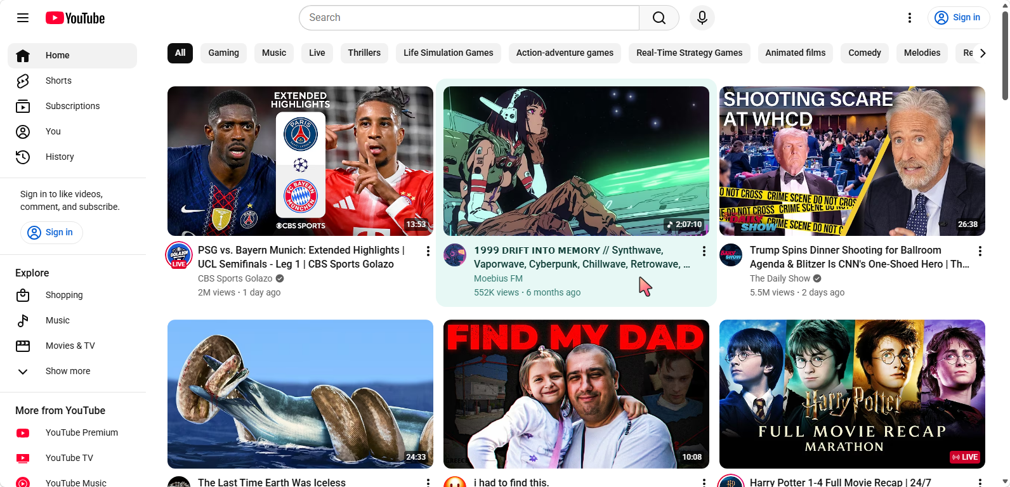Click the search magnifier button
The image size is (1010, 487).
coord(659,18)
